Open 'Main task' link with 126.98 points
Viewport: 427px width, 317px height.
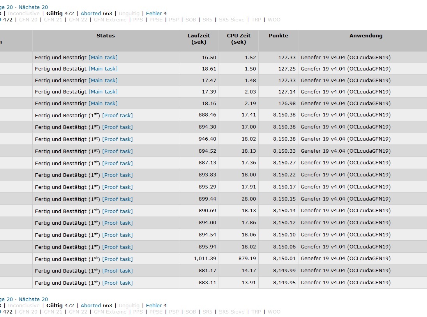pos(103,103)
